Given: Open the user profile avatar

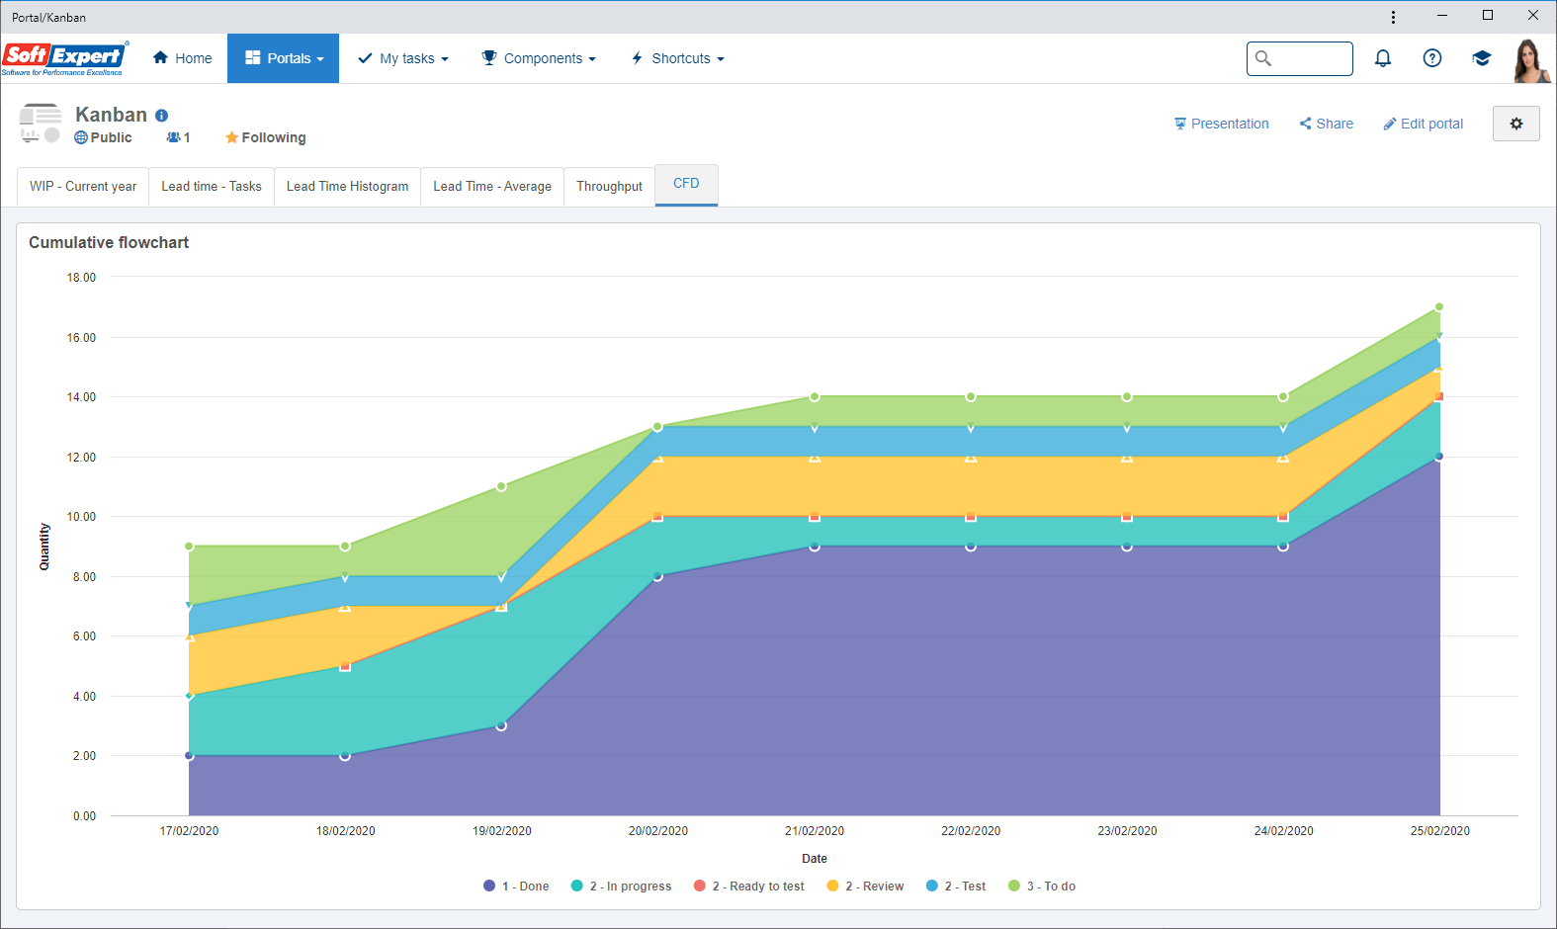Looking at the screenshot, I should pyautogui.click(x=1531, y=60).
